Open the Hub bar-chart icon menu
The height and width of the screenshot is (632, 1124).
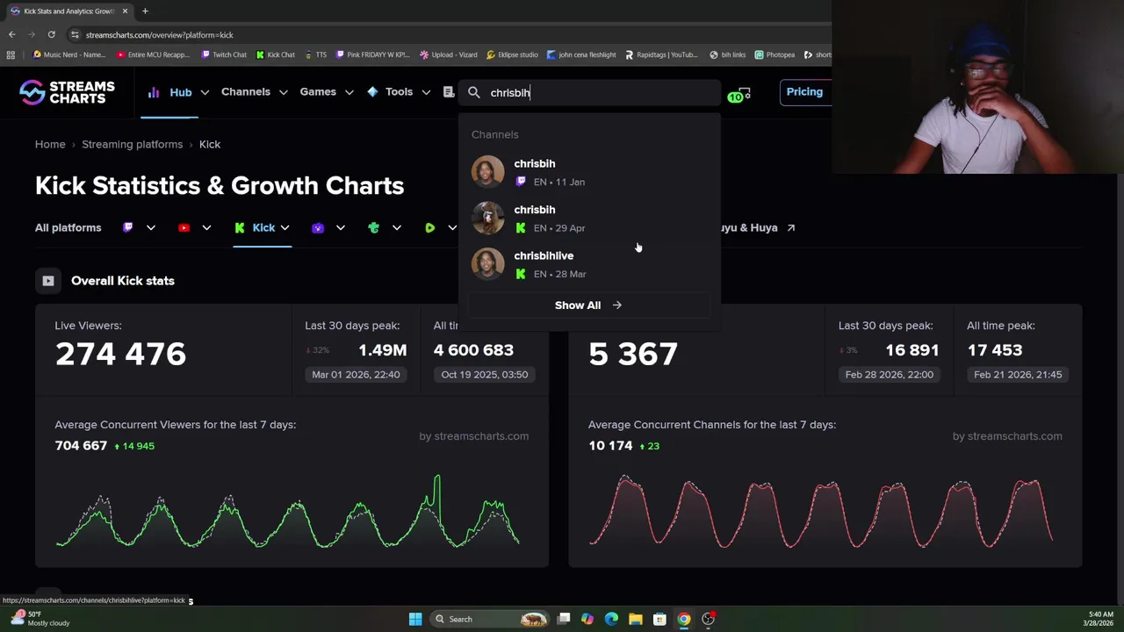(154, 92)
